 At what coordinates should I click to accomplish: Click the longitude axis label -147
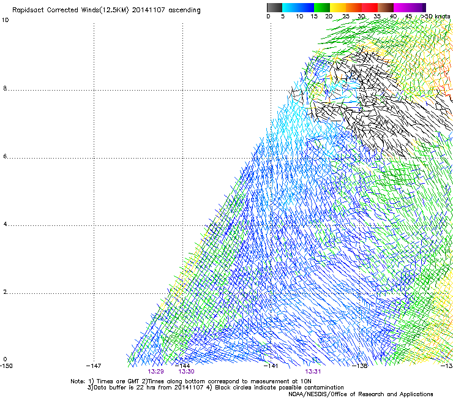click(94, 366)
